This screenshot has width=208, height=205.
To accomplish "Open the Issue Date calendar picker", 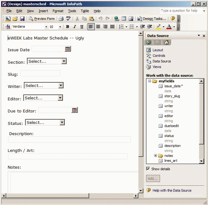I will [x=68, y=49].
